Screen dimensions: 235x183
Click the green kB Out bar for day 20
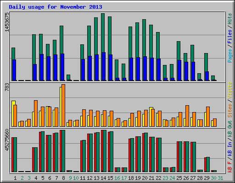pos(146,152)
